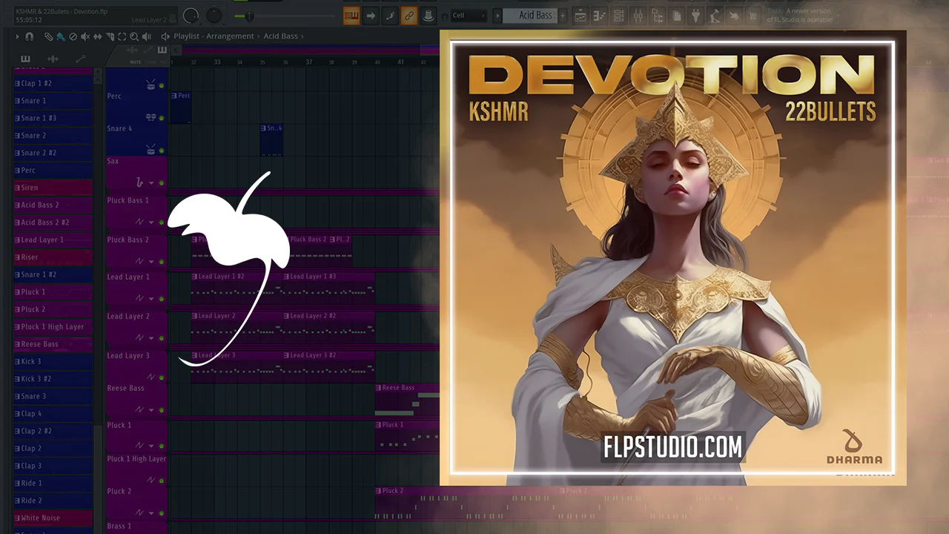Viewport: 949px width, 534px height.
Task: Mute the Lead Layer 2 track
Action: pos(162,337)
